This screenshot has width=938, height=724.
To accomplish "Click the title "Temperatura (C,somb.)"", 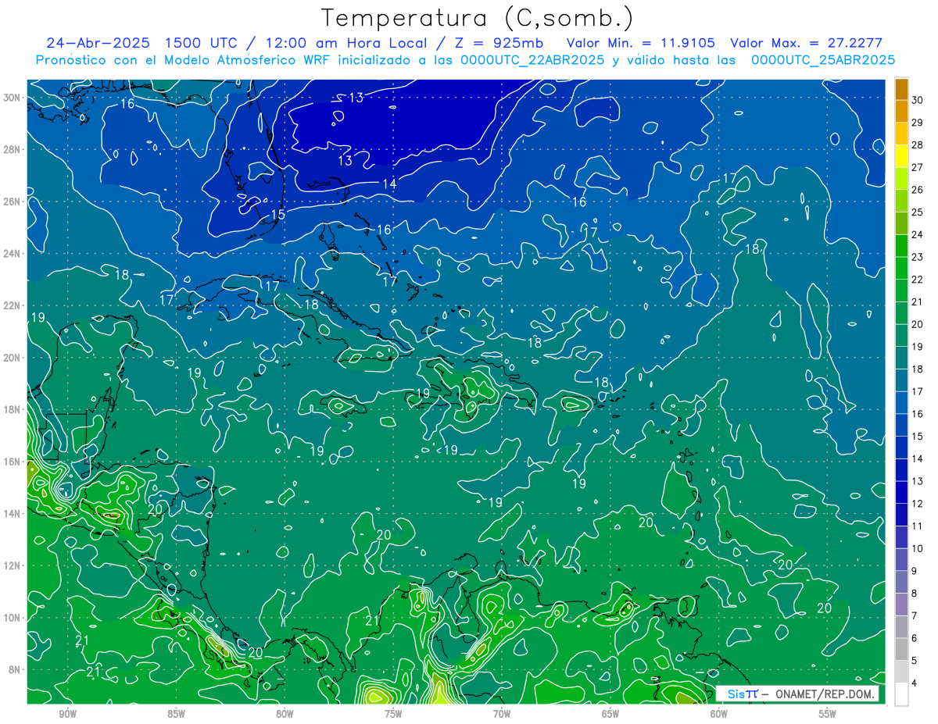I will coord(478,18).
